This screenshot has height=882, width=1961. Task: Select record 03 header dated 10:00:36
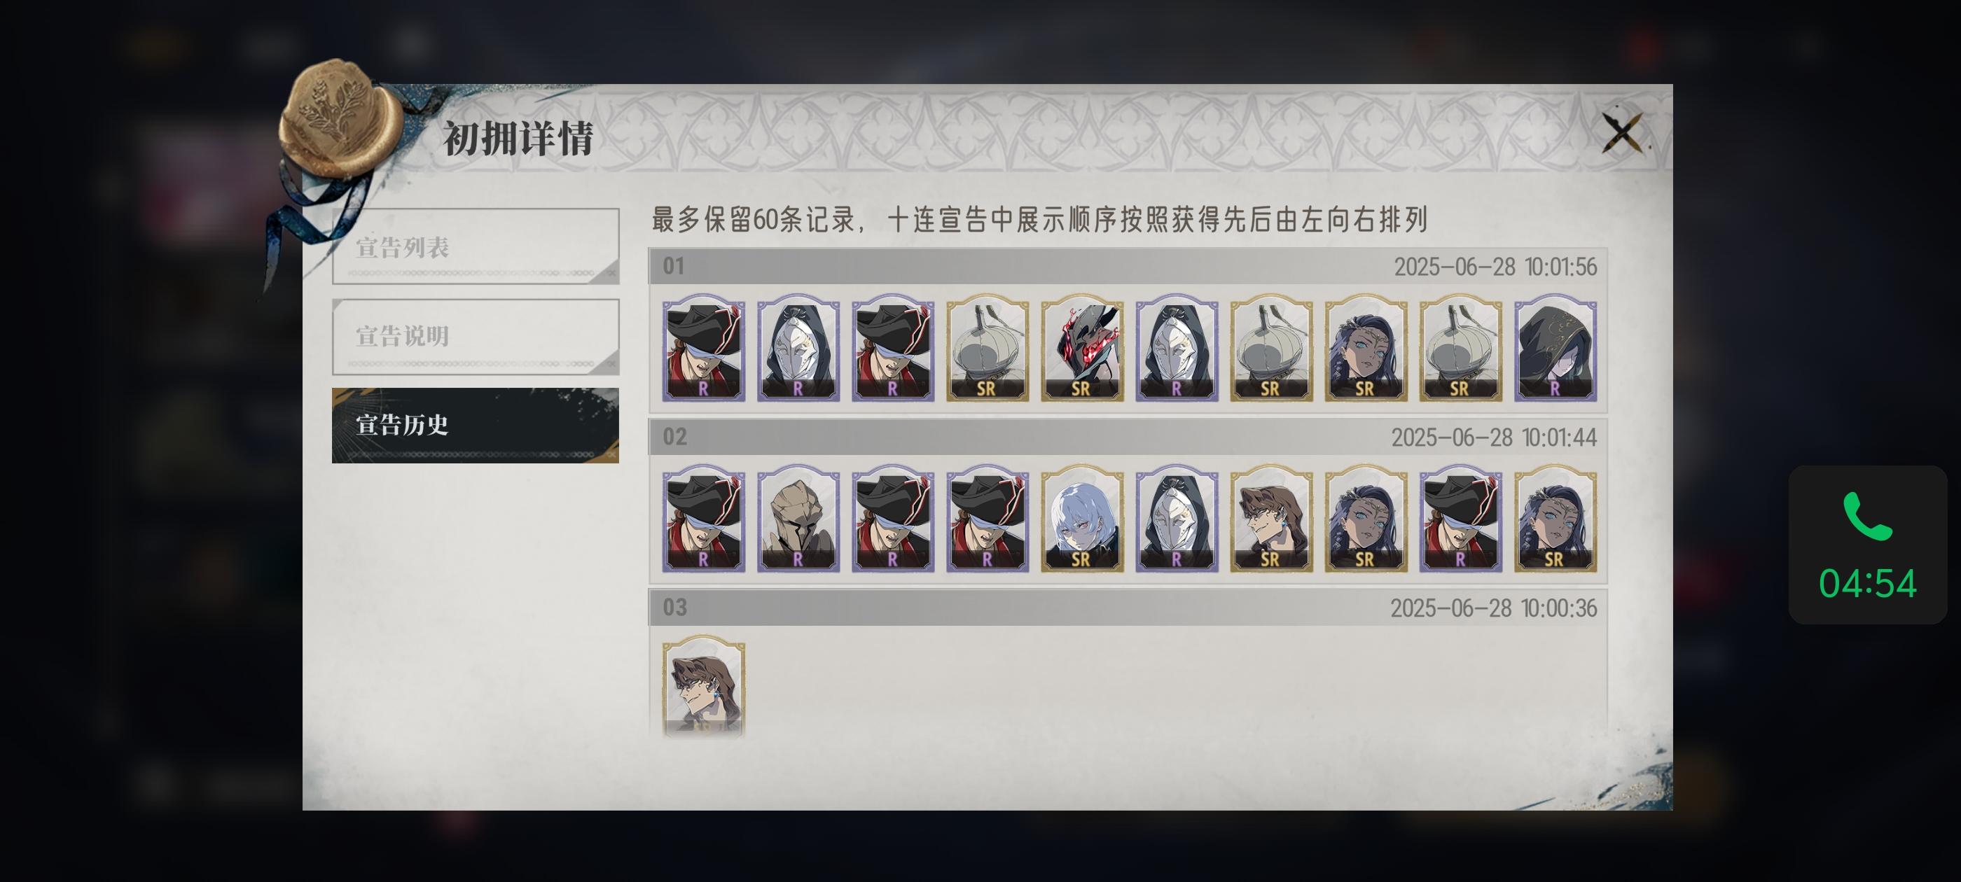[1128, 608]
